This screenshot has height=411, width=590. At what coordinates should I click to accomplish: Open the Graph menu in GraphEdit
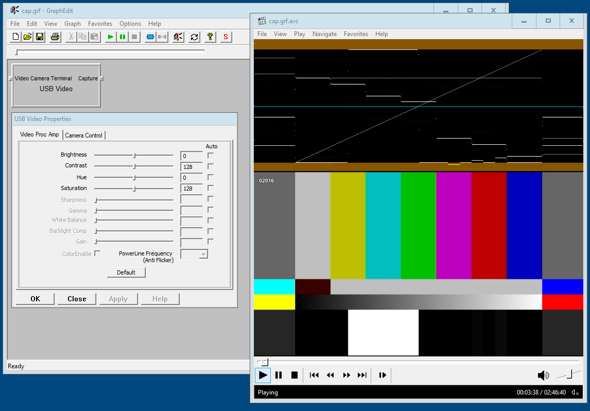tap(73, 24)
